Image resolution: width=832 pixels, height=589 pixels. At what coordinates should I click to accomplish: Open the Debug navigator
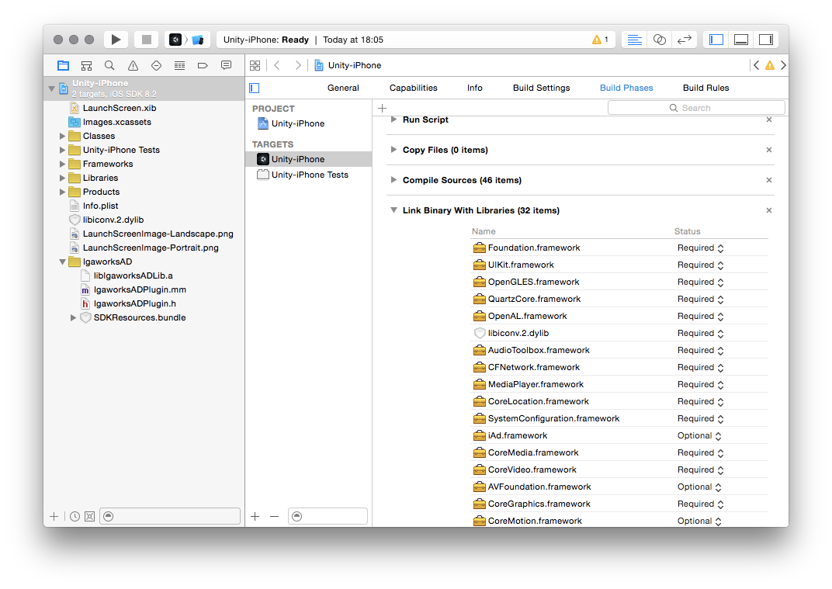point(179,65)
